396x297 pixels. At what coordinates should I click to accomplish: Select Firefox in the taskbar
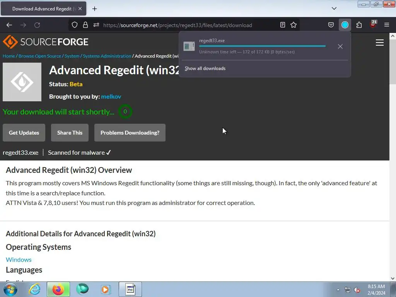[58, 289]
